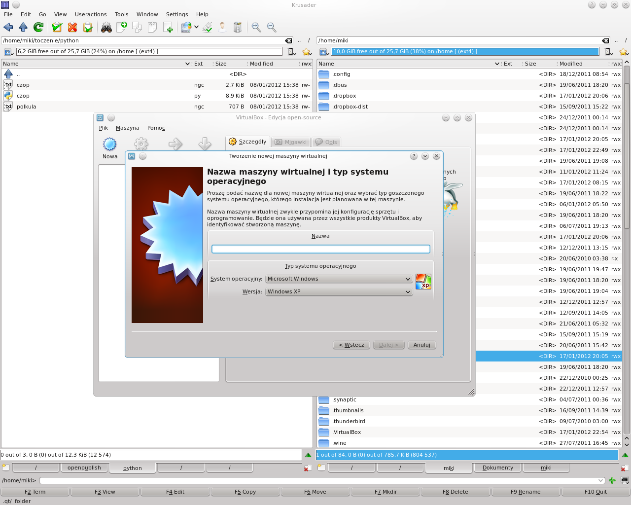Open Wersja dropdown showing Windows XP
Screen dimensions: 631x505
pos(339,291)
